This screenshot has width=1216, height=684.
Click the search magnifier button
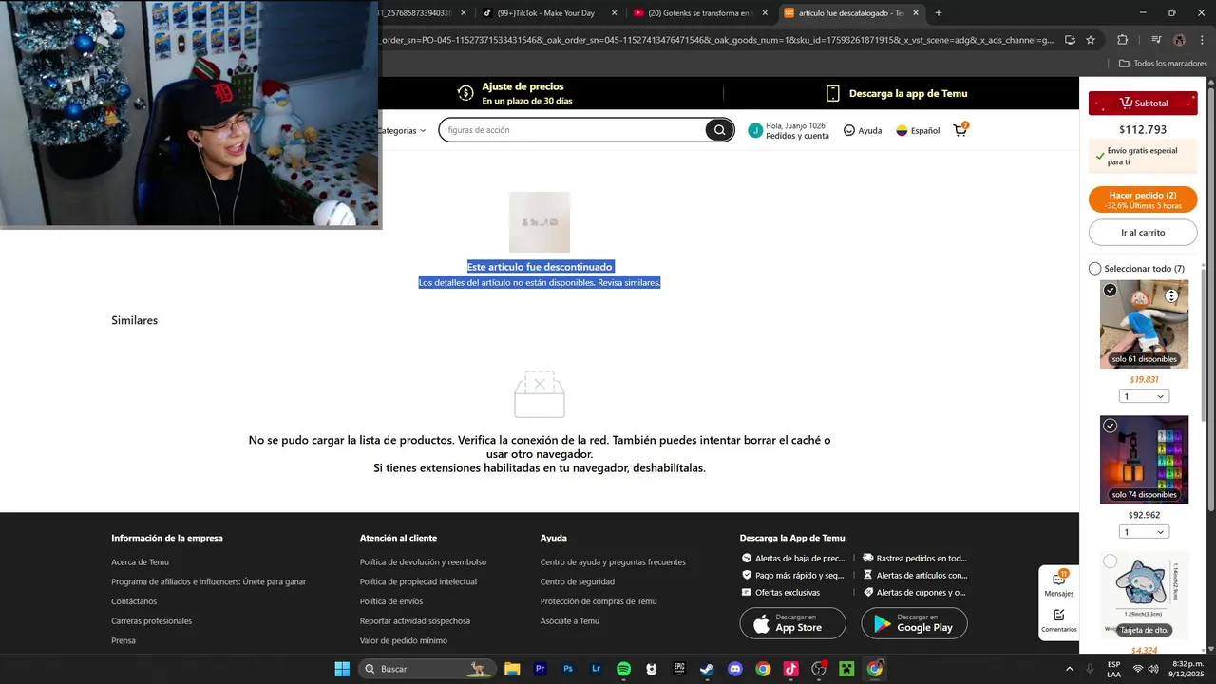point(719,130)
